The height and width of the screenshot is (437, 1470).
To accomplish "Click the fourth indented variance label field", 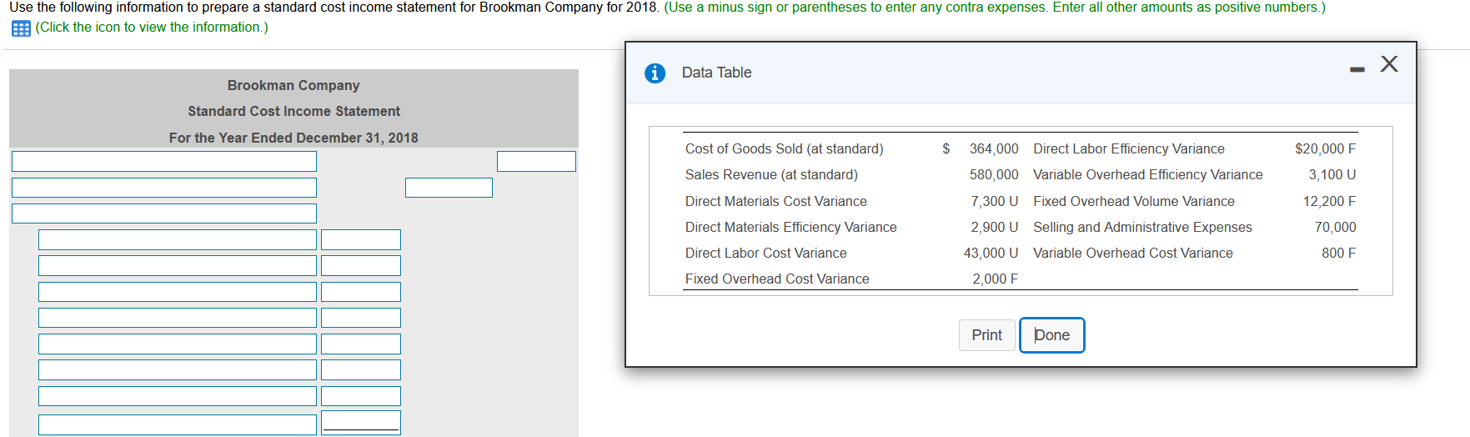I will (x=178, y=318).
